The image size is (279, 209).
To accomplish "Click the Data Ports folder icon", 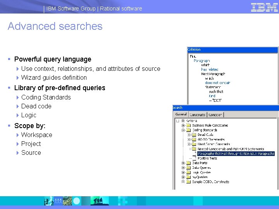I will (188, 163).
